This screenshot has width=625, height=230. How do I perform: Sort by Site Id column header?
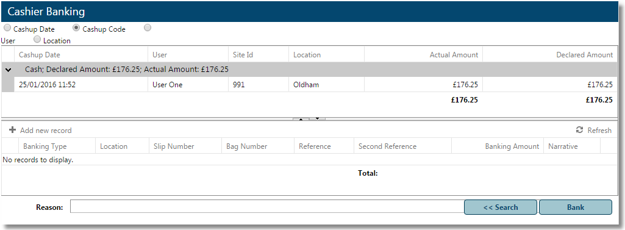click(x=259, y=55)
